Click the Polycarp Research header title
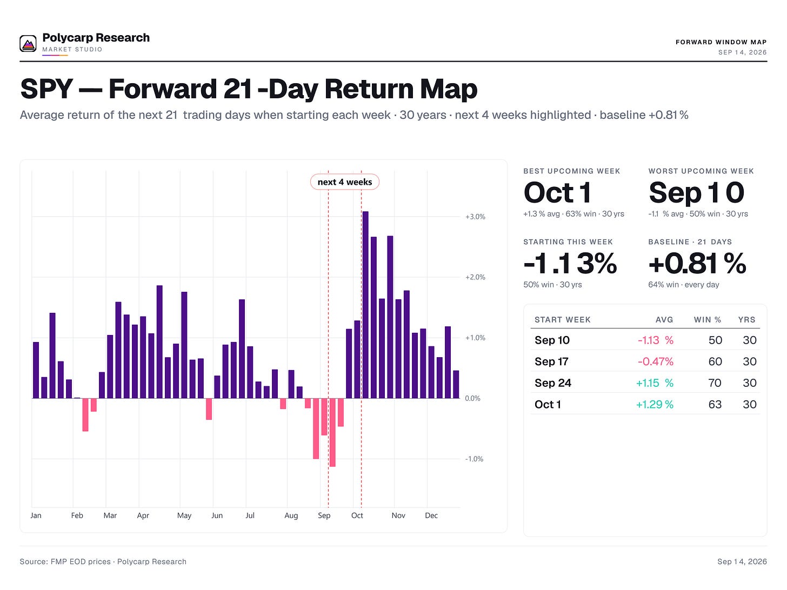787x590 pixels. point(96,38)
